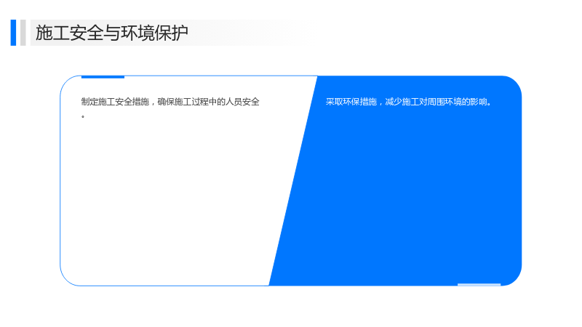This screenshot has width=582, height=327.
Task: Select pale accent line at card bottom
Action: pos(479,285)
